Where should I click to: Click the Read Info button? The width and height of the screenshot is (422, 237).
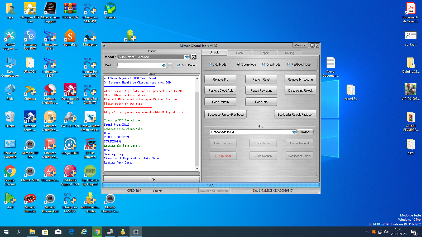[x=261, y=102]
